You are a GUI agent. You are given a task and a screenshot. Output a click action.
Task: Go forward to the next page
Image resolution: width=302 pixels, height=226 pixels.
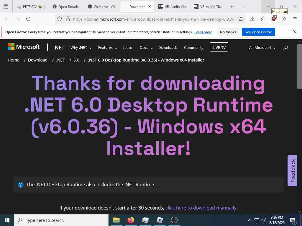17,19
